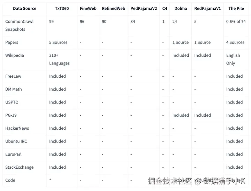The width and height of the screenshot is (251, 191).
Task: Select the '0.6% of 74' cell
Action: (236, 22)
